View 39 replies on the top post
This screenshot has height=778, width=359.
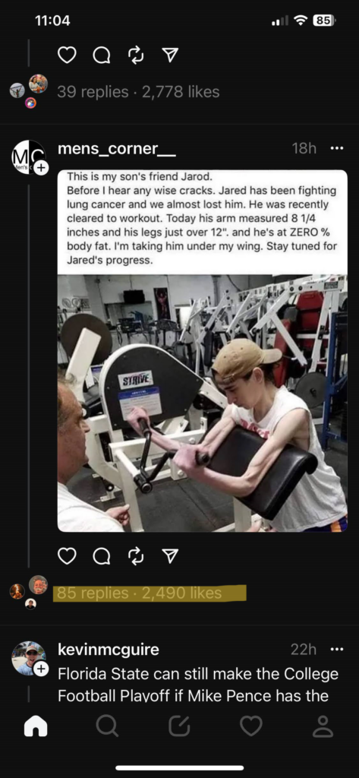pyautogui.click(x=93, y=92)
